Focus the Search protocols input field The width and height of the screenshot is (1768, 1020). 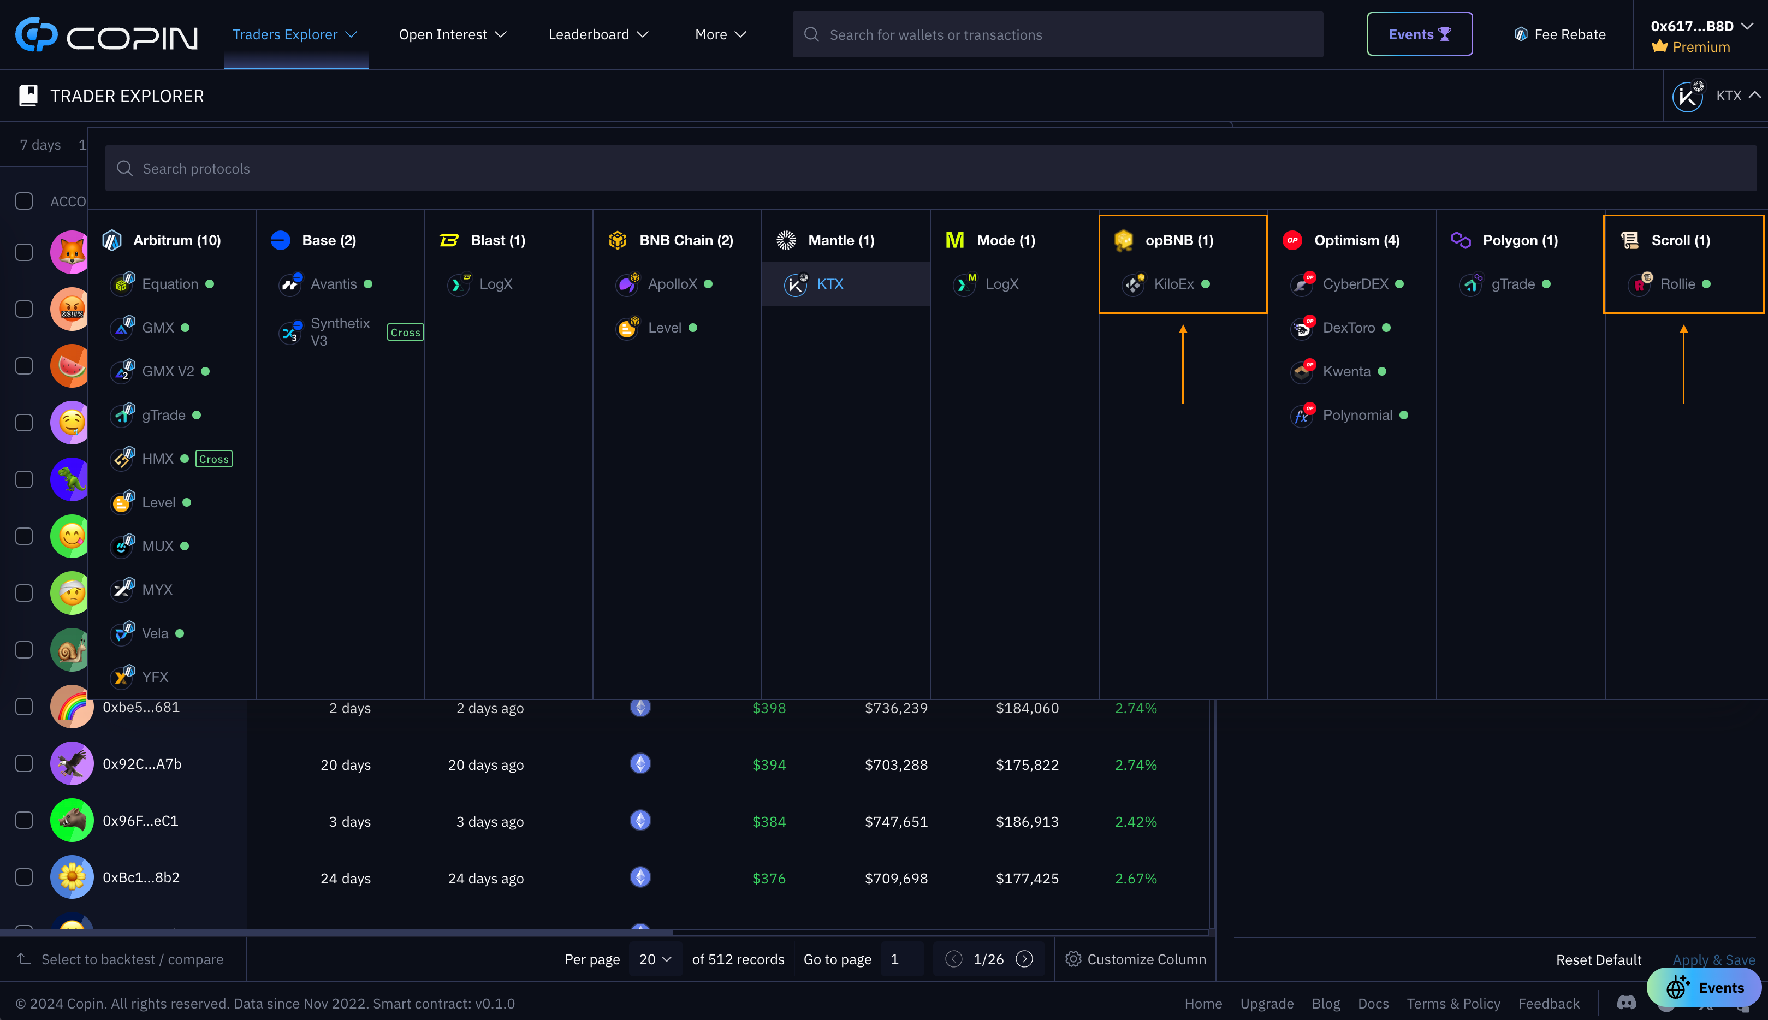(x=930, y=168)
